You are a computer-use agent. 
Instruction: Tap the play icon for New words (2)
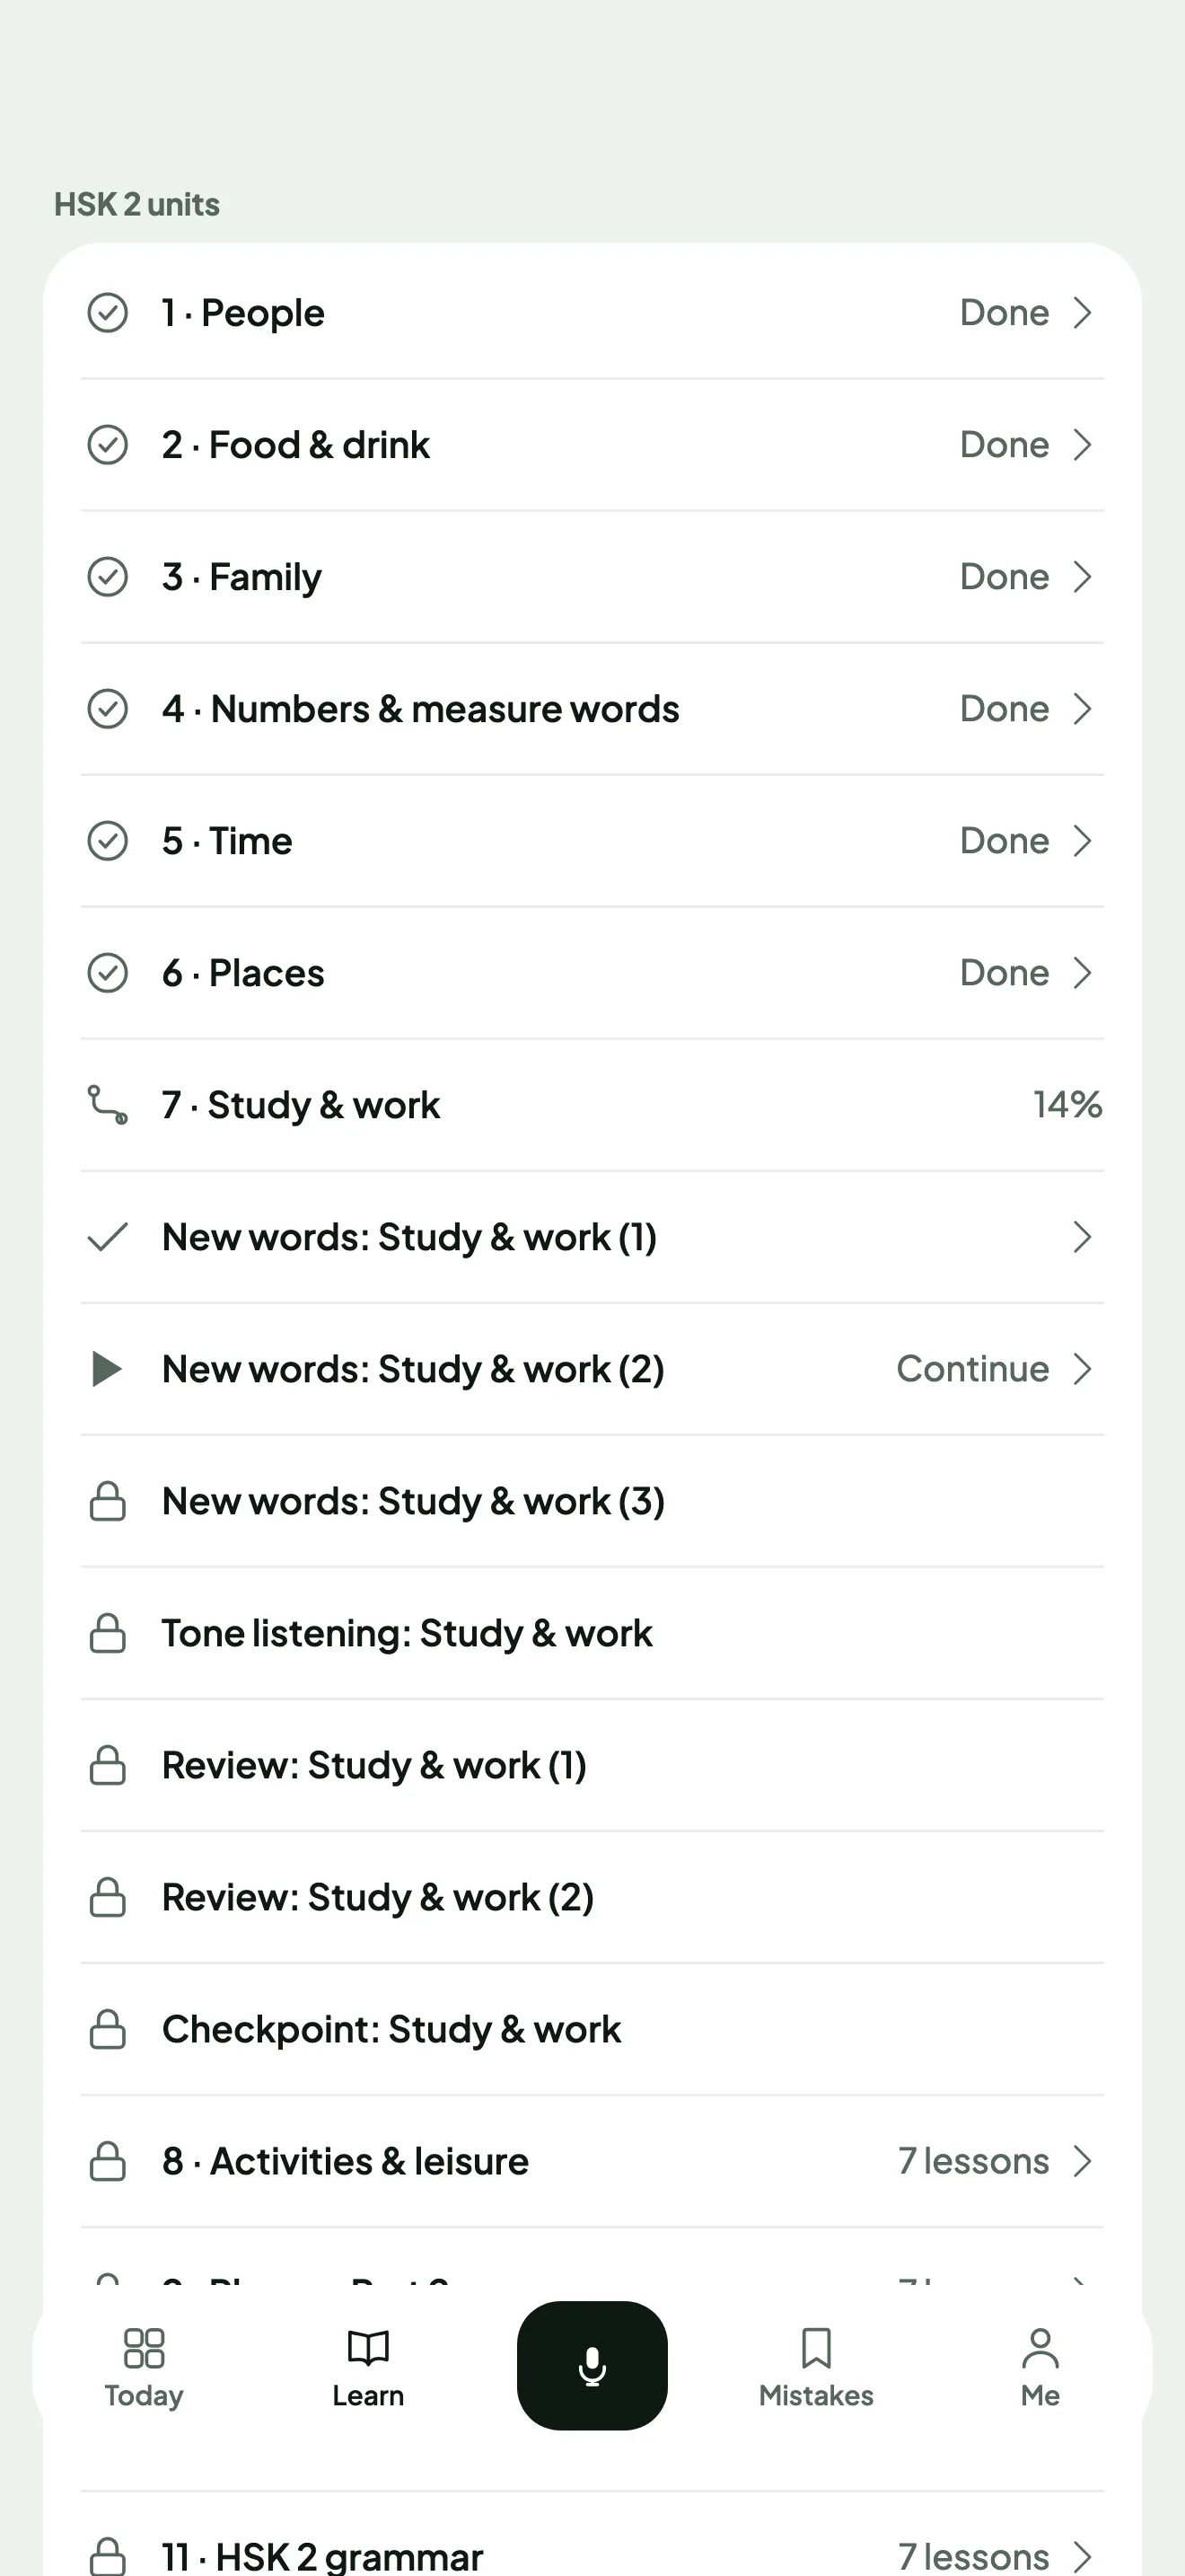point(107,1369)
